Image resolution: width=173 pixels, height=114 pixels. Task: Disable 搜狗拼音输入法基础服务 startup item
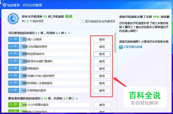(102, 83)
